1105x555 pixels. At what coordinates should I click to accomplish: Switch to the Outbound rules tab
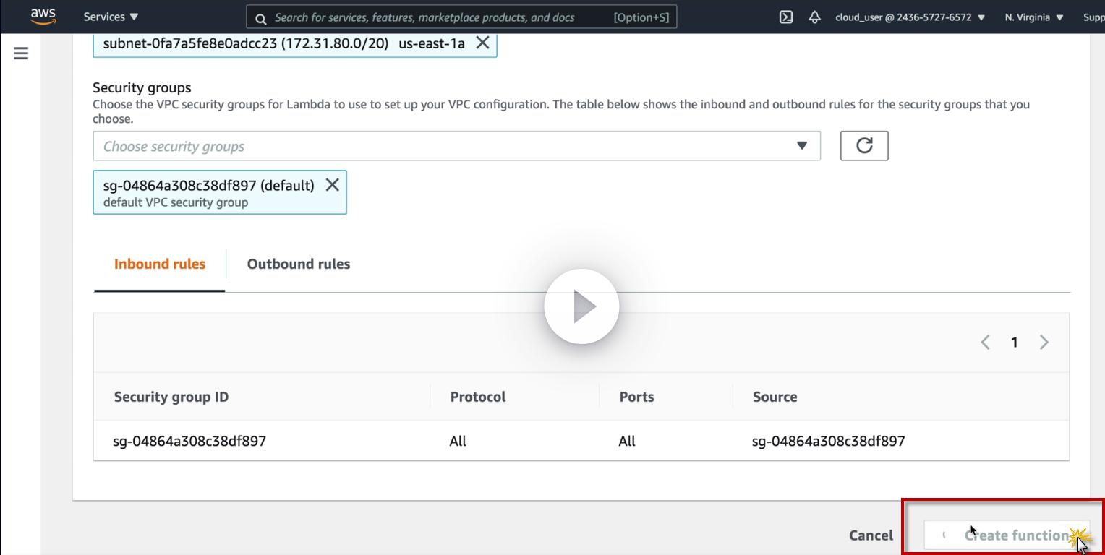point(299,264)
